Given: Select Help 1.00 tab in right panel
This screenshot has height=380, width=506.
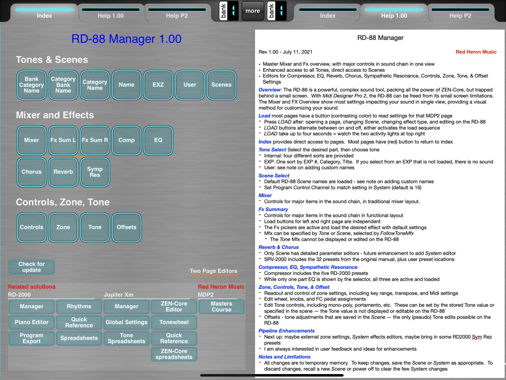Looking at the screenshot, I should point(394,13).
